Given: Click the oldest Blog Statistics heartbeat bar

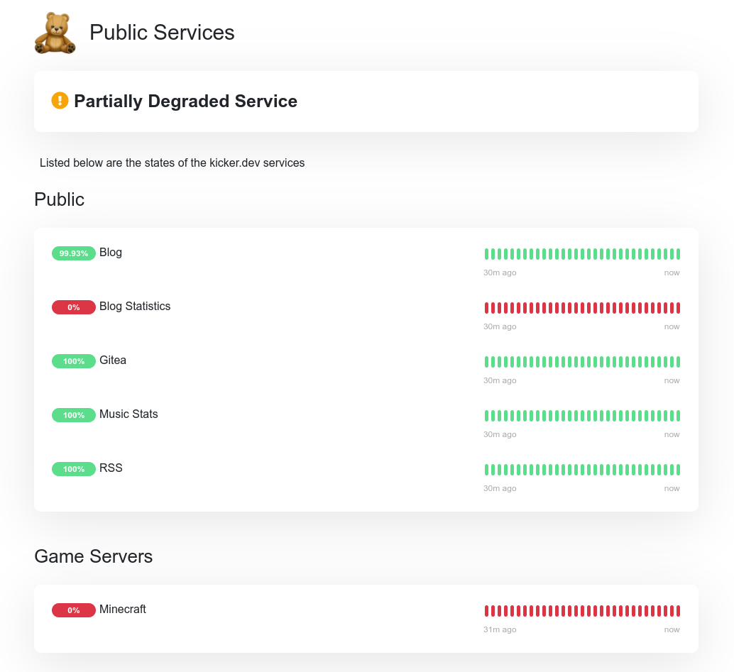Looking at the screenshot, I should (487, 308).
